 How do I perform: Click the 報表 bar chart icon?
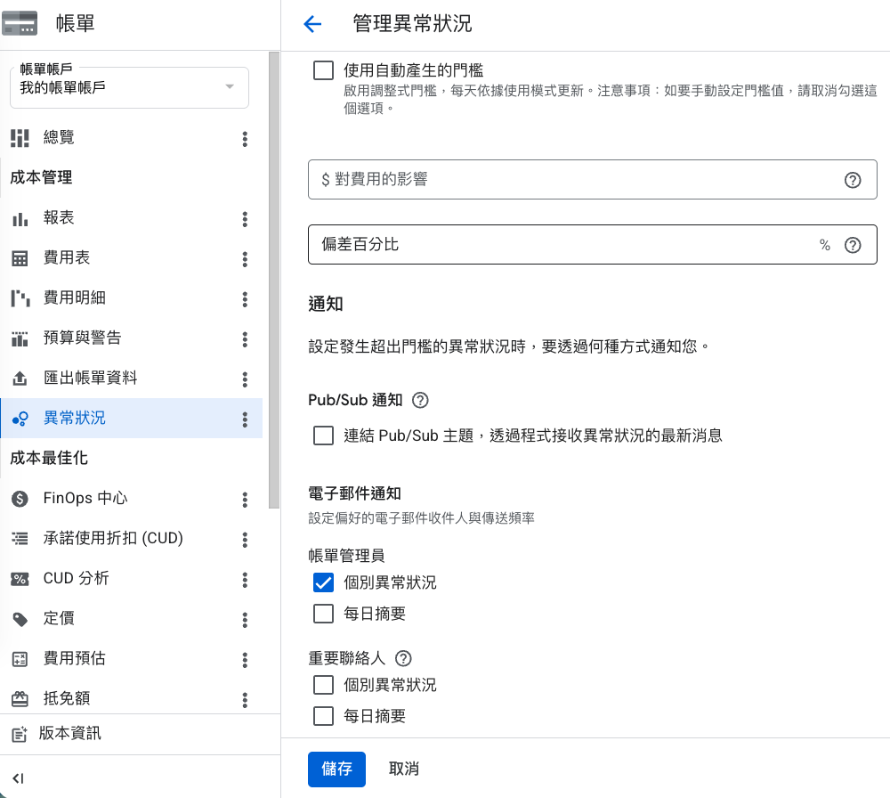(20, 219)
